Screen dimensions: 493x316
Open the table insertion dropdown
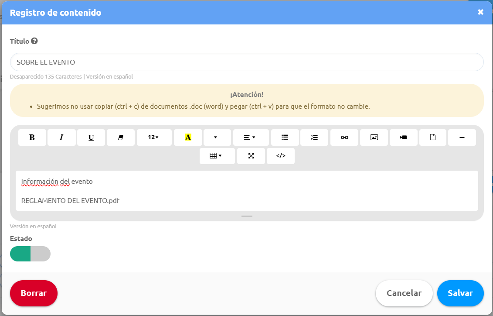tap(217, 156)
